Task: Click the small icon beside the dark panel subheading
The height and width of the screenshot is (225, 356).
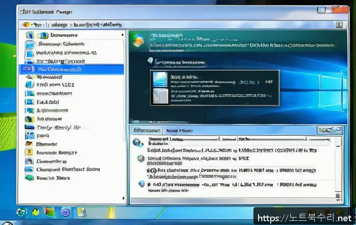Action: [150, 60]
